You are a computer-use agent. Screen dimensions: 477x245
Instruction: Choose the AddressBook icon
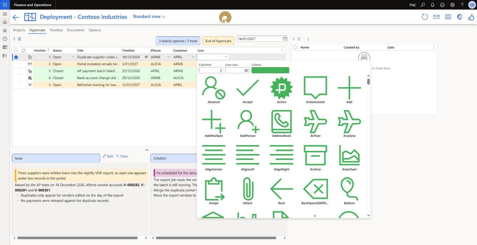coord(282,124)
